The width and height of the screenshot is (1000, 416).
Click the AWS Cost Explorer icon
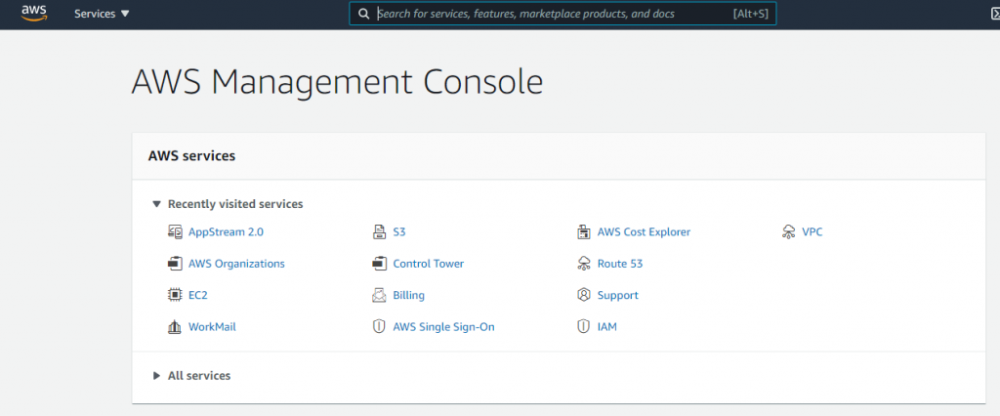pos(584,232)
